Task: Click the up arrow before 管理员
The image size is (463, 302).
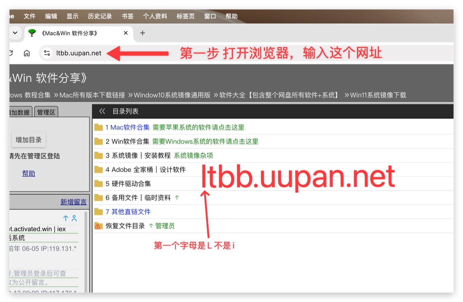Action: tap(151, 226)
